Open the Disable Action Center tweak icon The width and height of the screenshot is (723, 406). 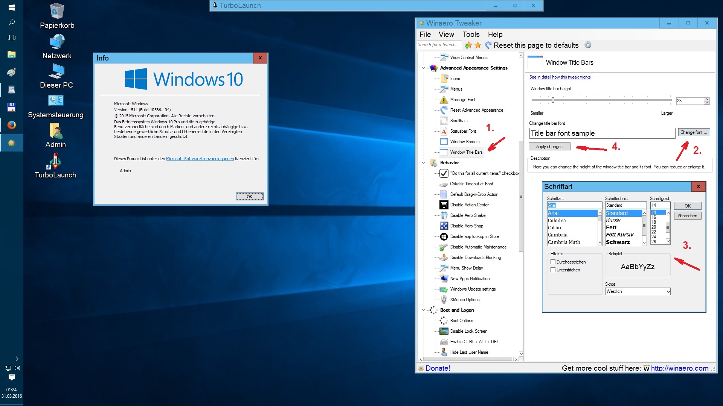(x=444, y=205)
